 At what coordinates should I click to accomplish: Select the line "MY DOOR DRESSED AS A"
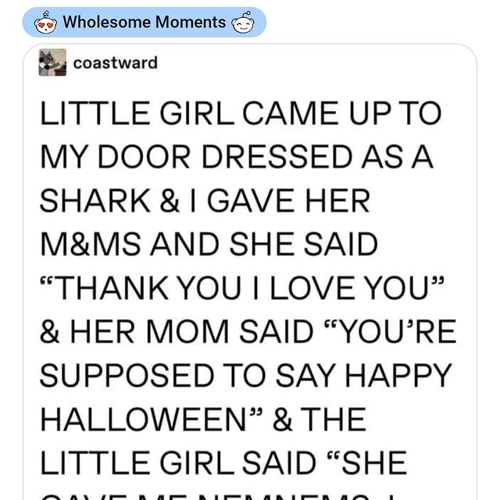coord(236,157)
